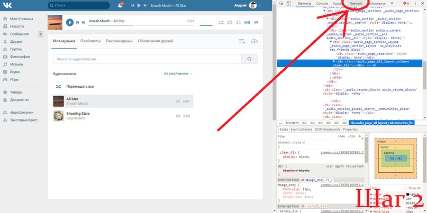Open 'Текстовые Квест..' group link
The image size is (427, 213).
tap(25, 120)
